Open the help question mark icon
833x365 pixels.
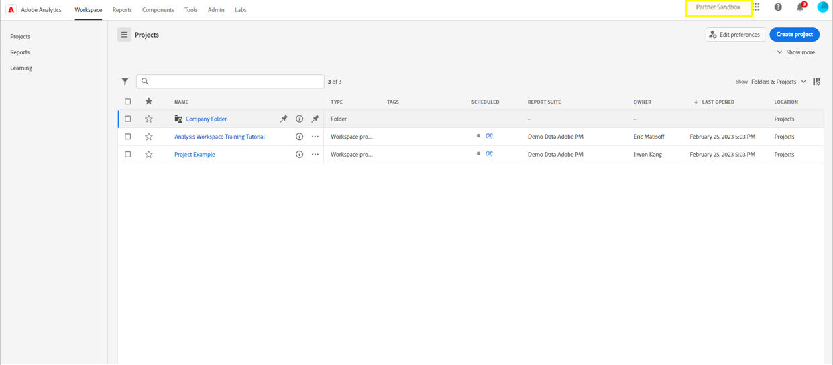click(x=778, y=7)
